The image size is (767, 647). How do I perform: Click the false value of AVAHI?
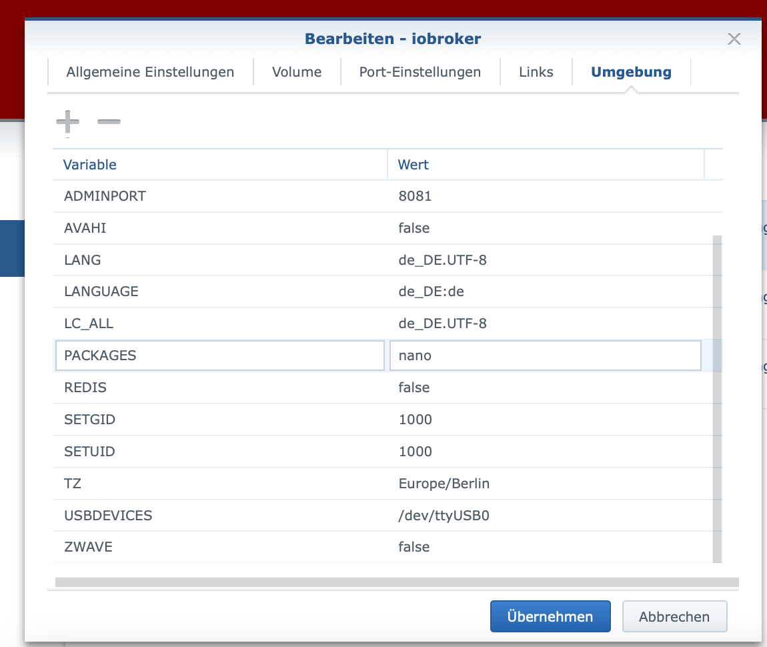(x=546, y=228)
